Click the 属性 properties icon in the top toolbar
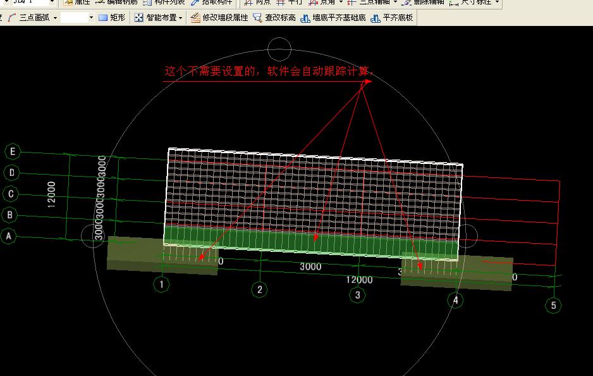The width and height of the screenshot is (593, 376). 68,3
